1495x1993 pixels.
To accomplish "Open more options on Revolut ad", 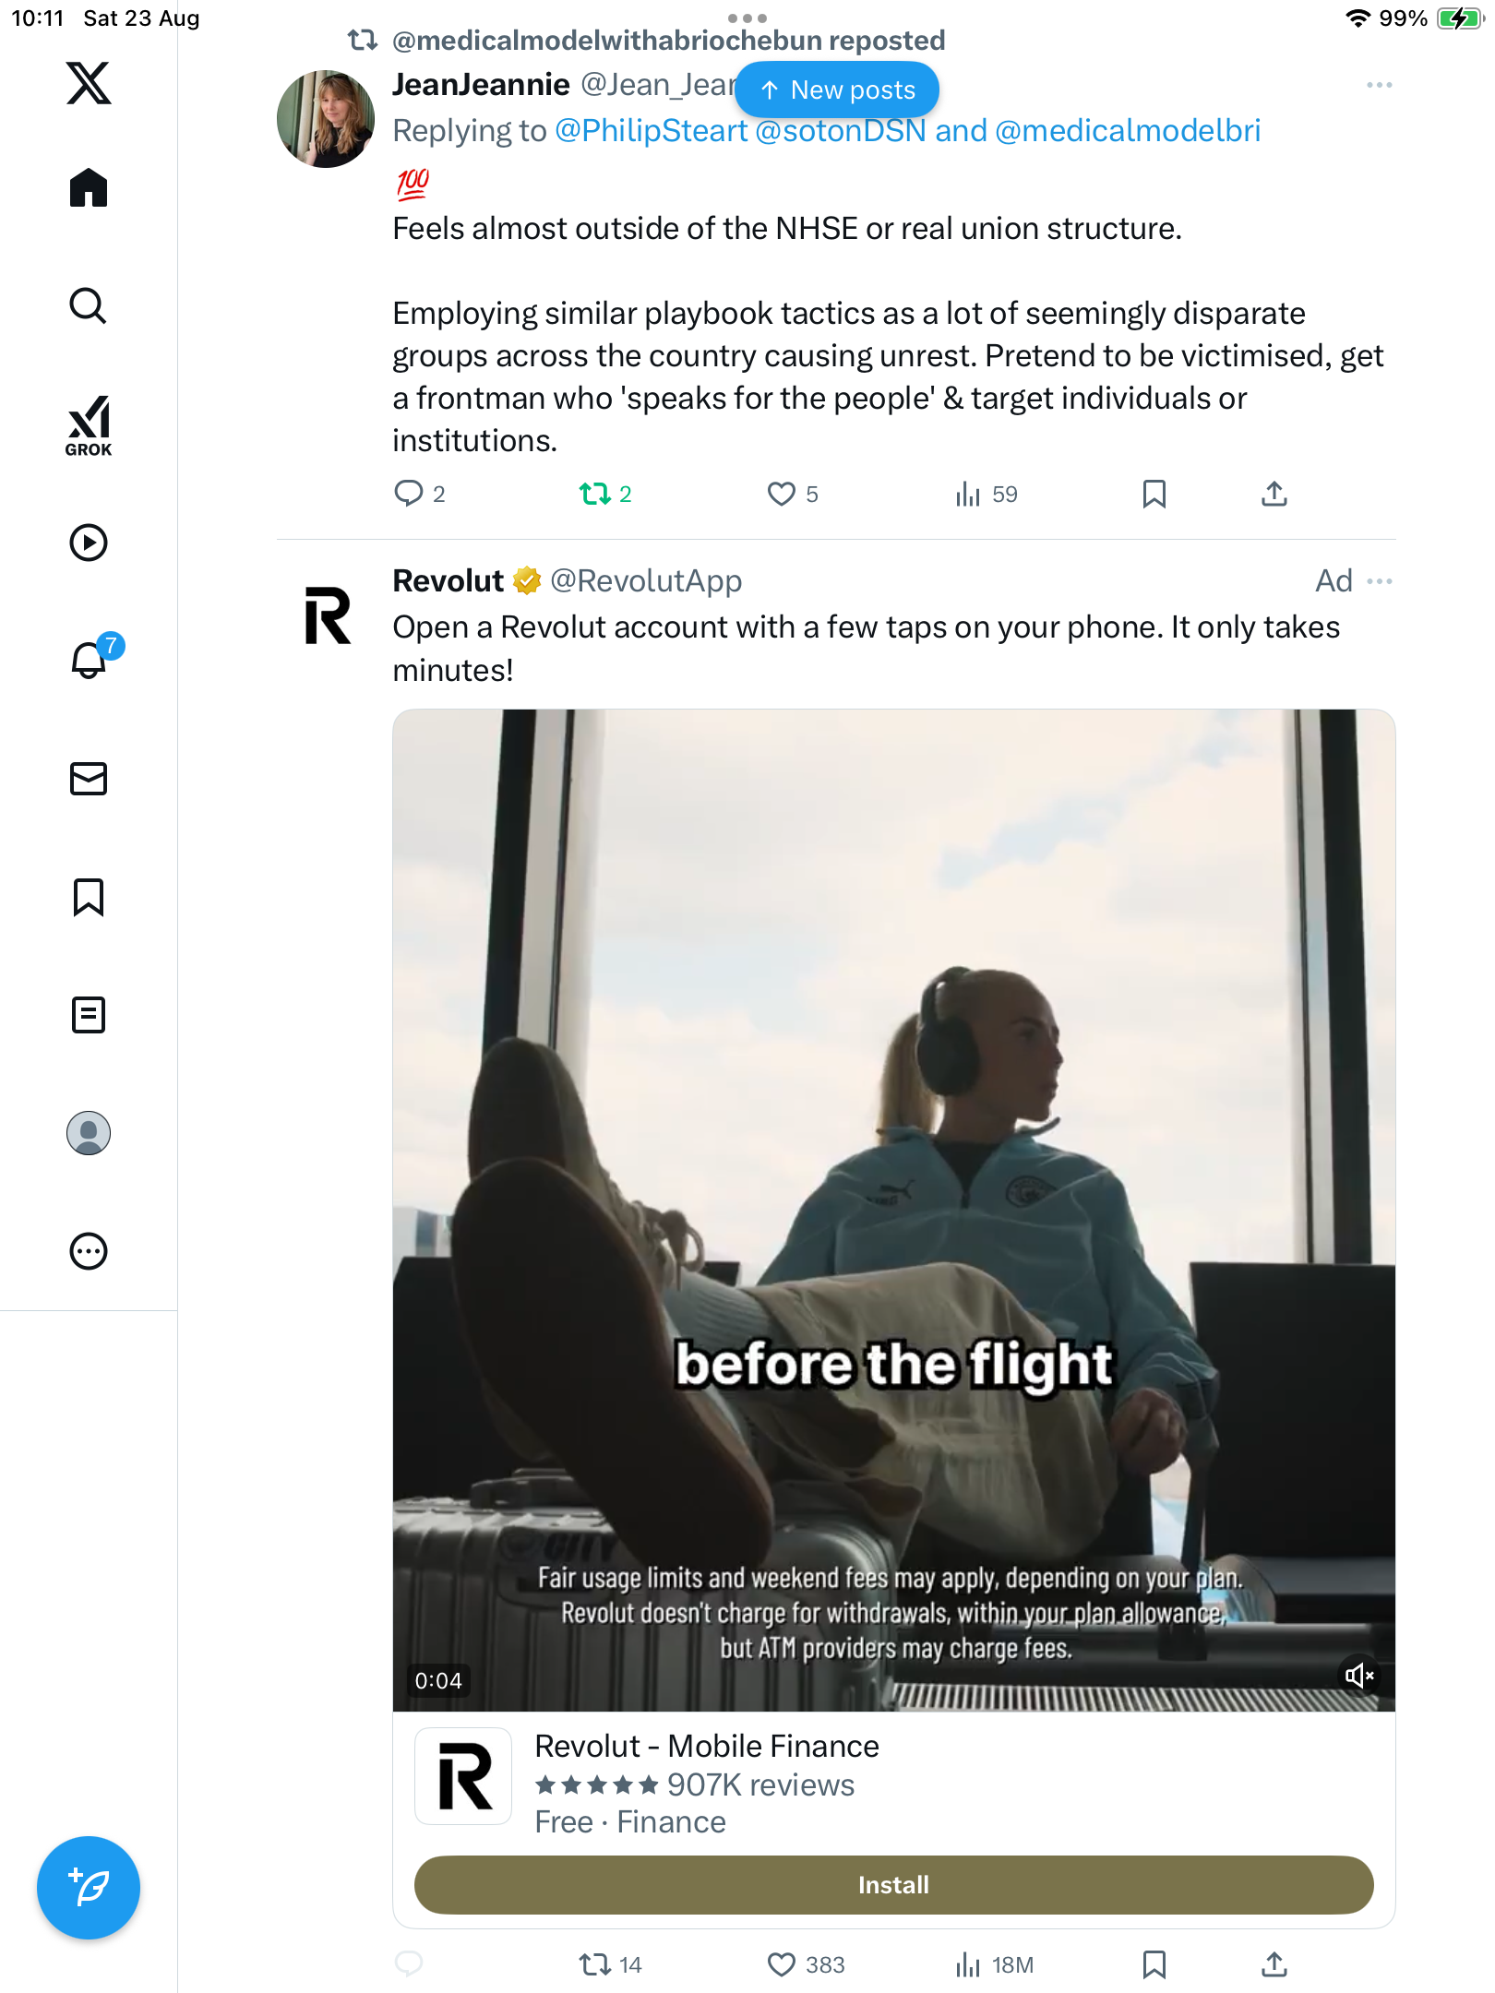I will (1379, 581).
